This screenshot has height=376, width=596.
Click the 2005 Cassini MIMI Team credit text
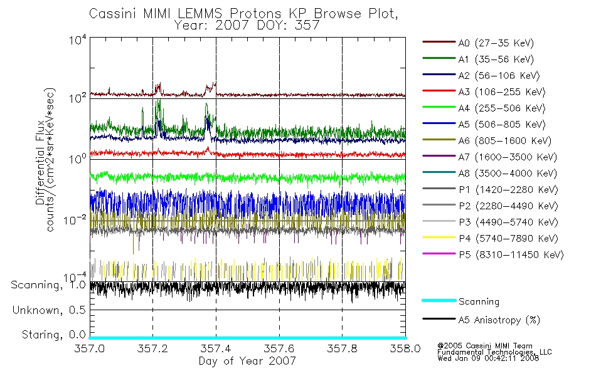[484, 346]
